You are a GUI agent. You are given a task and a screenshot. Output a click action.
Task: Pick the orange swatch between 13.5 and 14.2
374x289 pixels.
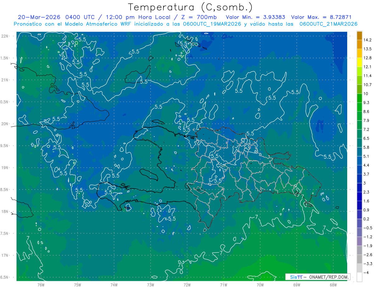359,44
